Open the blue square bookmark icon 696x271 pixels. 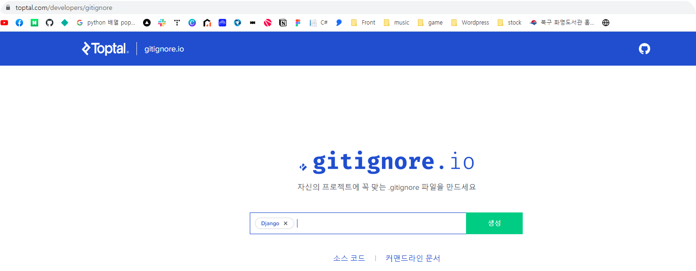222,23
